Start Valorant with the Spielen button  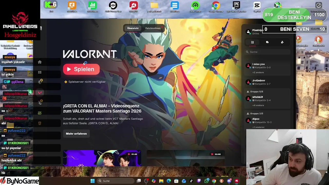click(x=81, y=69)
